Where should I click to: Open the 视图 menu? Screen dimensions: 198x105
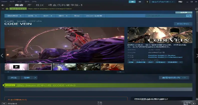point(12,1)
